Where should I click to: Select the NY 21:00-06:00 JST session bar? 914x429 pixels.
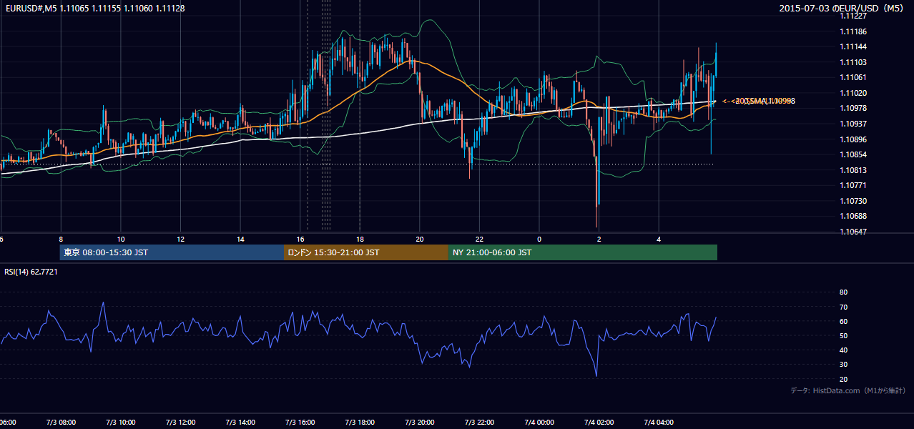point(583,252)
